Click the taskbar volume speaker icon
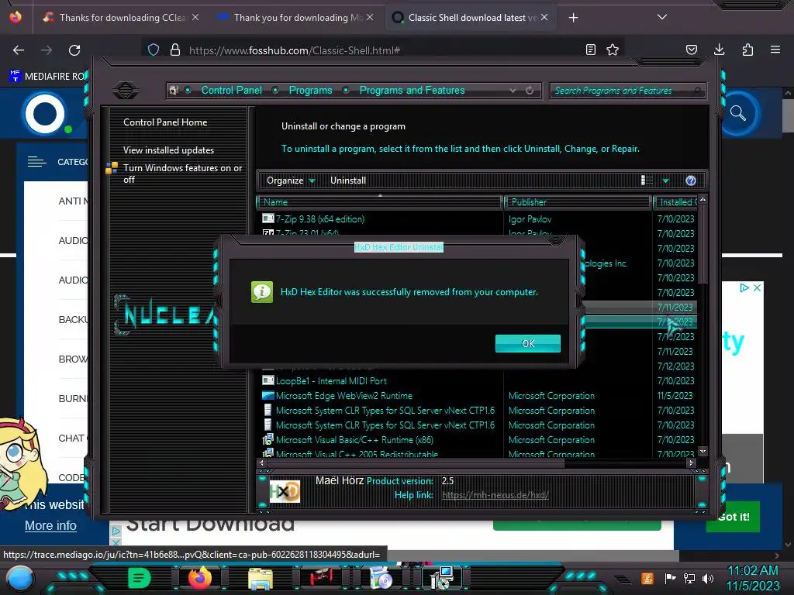Image resolution: width=794 pixels, height=595 pixels. pos(708,578)
